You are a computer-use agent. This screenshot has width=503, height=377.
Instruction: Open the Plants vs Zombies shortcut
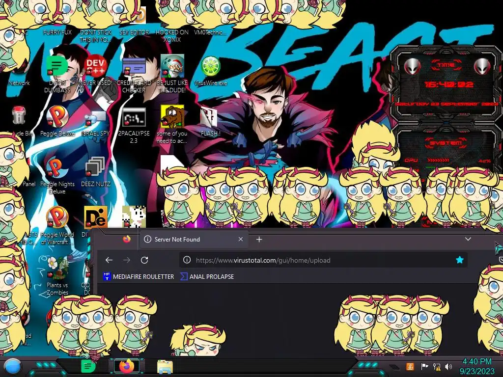(57, 268)
